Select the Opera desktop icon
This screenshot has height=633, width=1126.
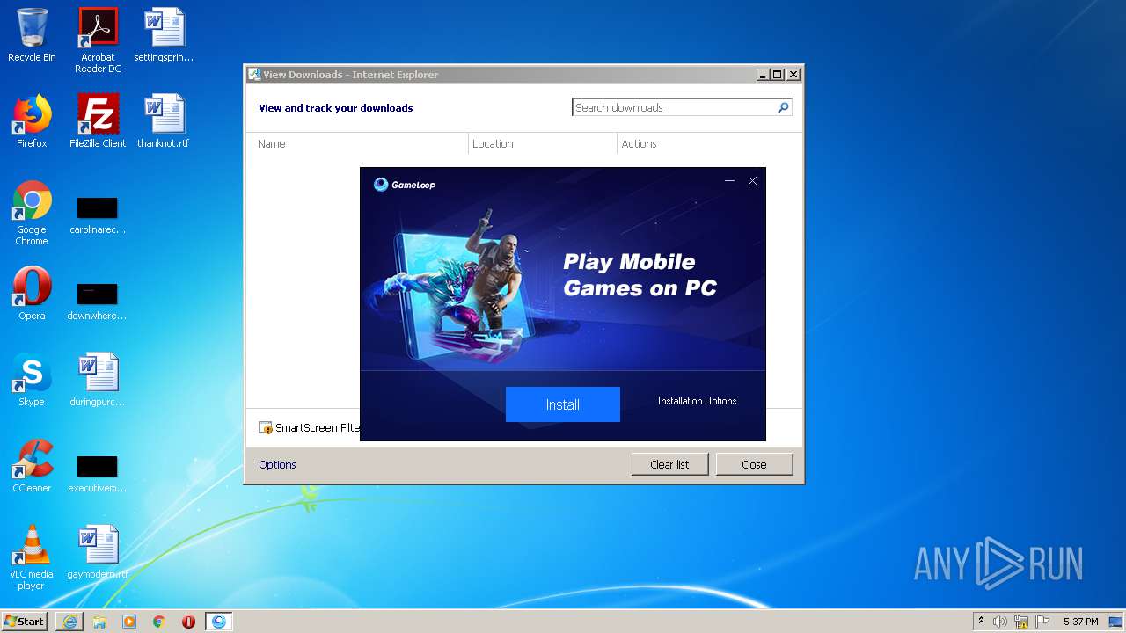pos(32,294)
